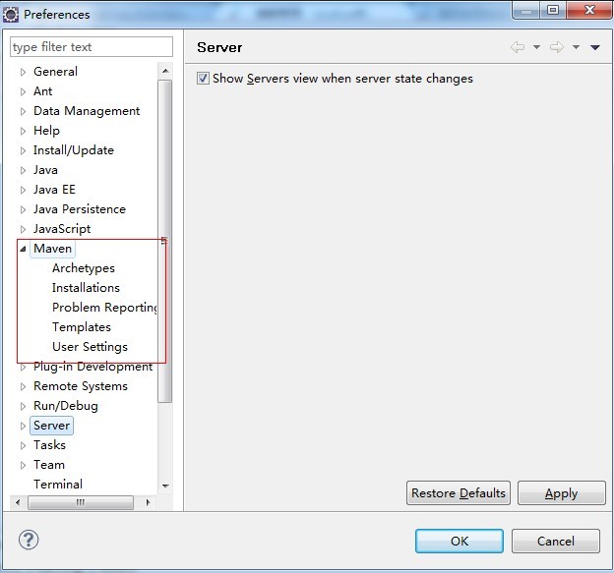614x573 pixels.
Task: Expand the JavaScript tree node
Action: (23, 229)
